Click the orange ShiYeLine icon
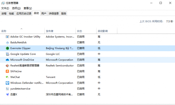This screenshot has width=175, height=105. coord(7,71)
